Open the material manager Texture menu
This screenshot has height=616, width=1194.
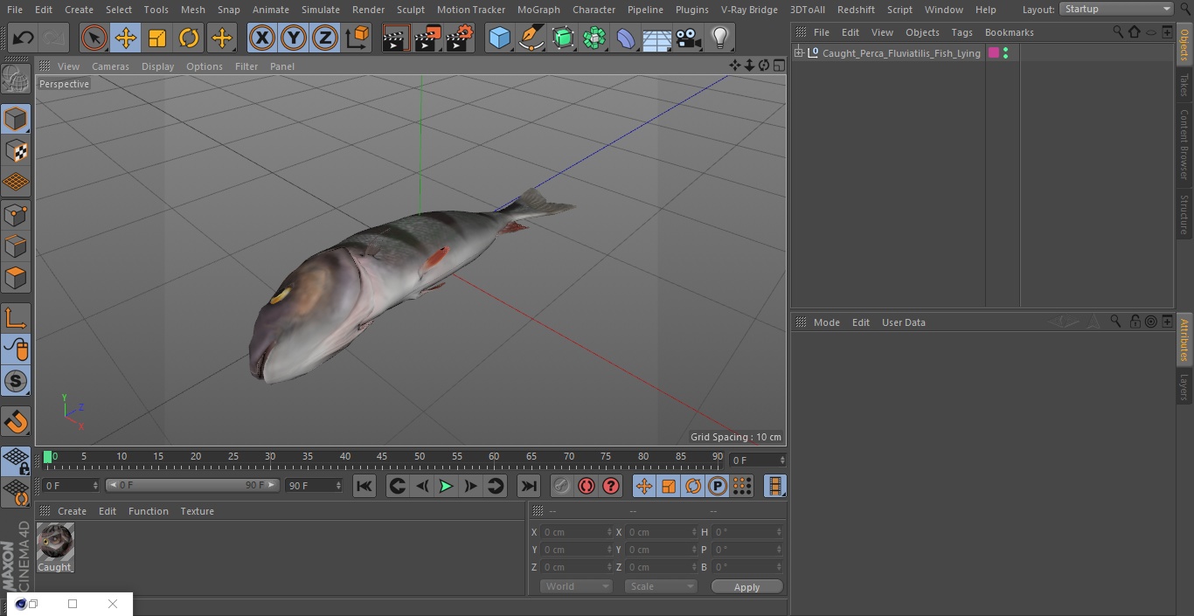tap(197, 511)
